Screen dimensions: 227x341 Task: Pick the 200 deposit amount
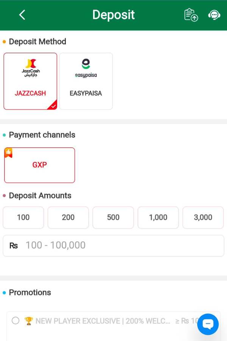click(x=68, y=217)
